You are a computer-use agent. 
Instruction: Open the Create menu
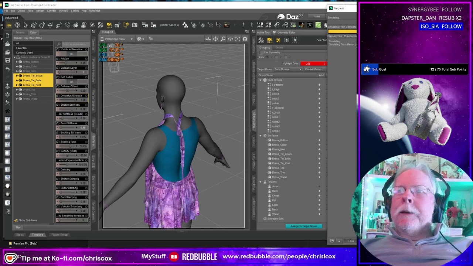click(21, 11)
